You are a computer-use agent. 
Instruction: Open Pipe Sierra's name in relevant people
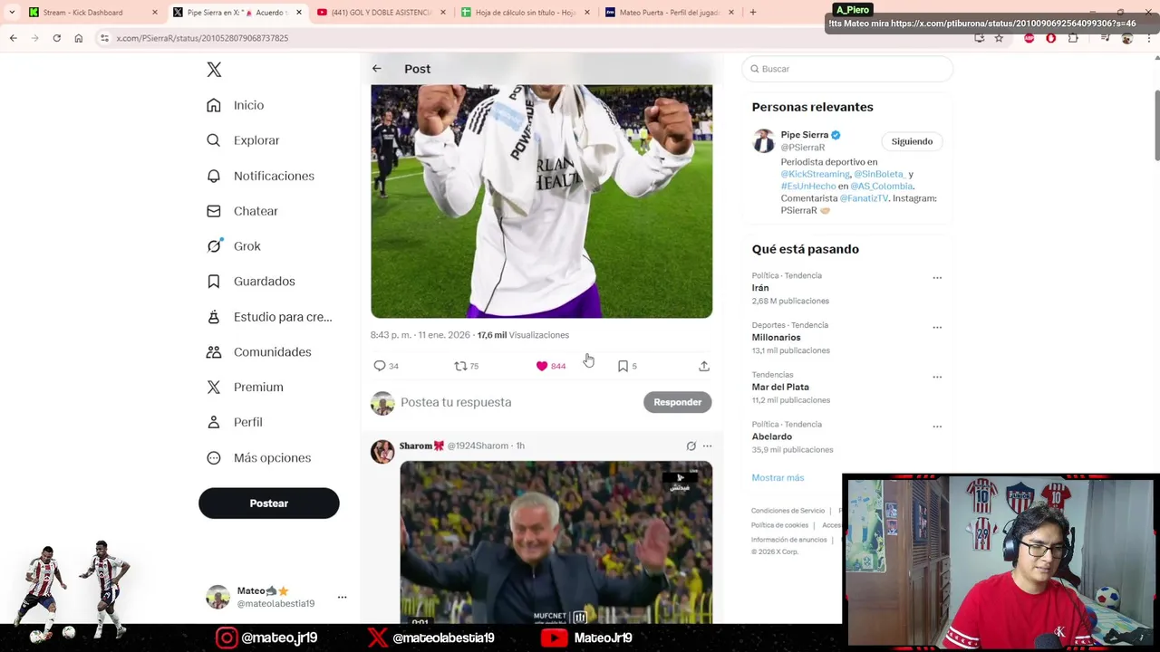805,135
